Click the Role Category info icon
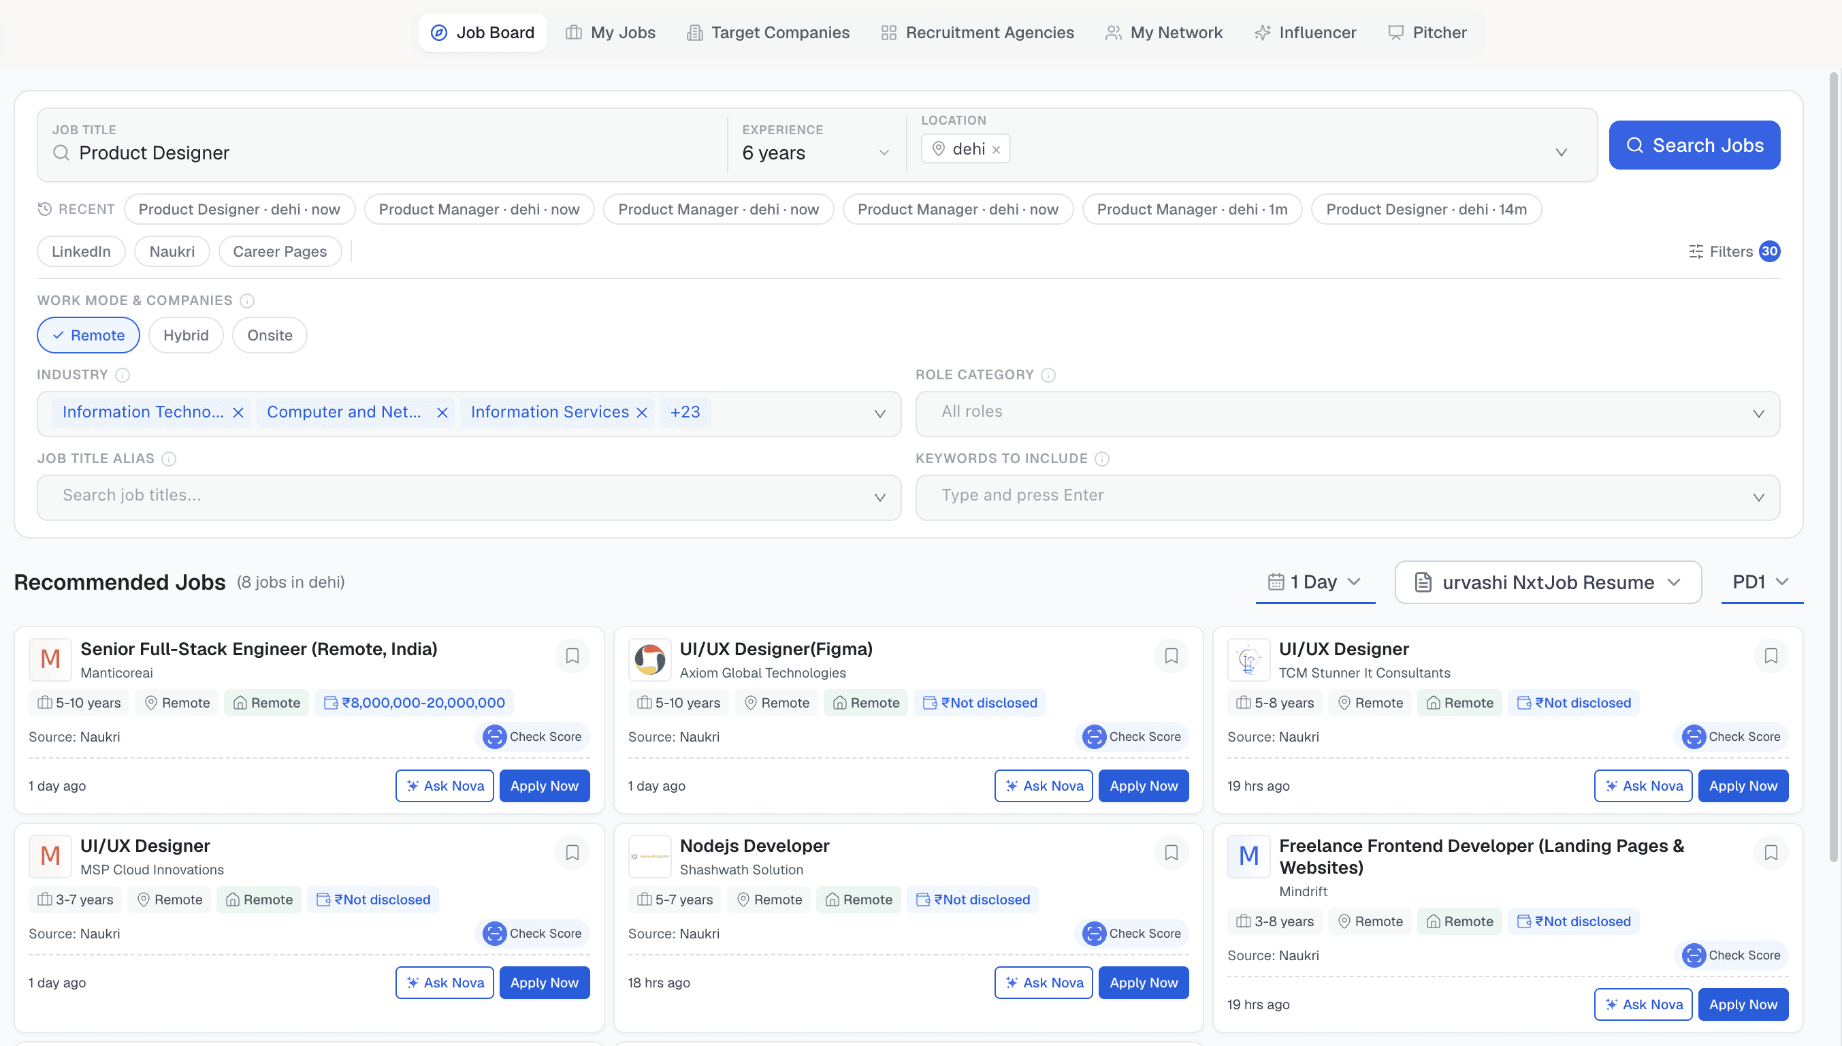 pos(1048,375)
